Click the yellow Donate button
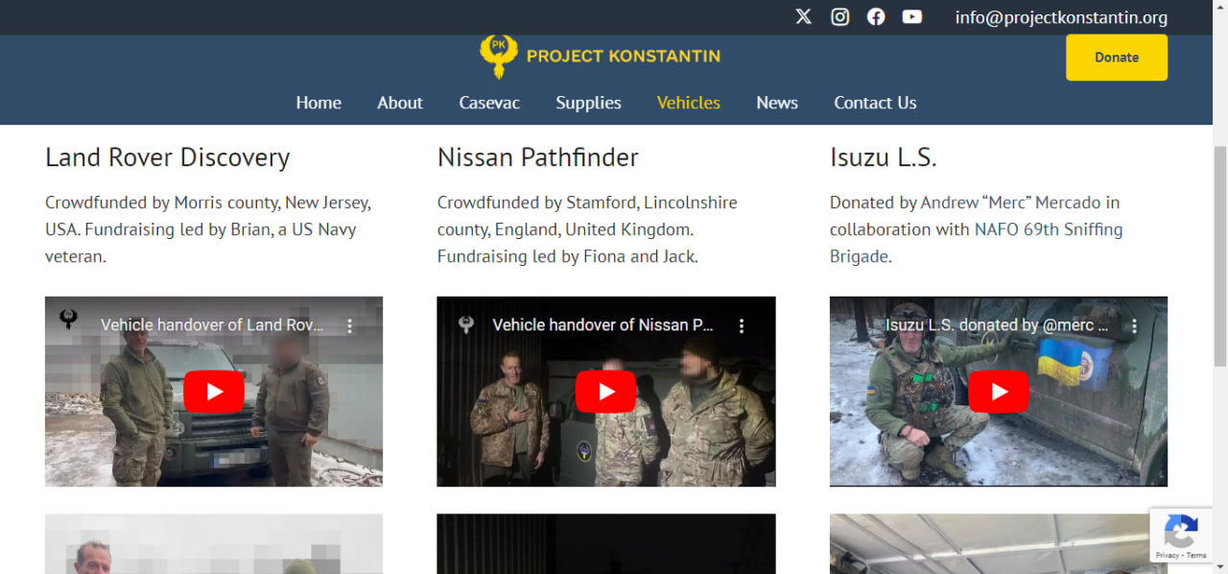This screenshot has width=1228, height=574. point(1117,58)
